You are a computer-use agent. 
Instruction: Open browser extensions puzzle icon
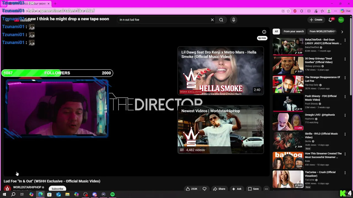coord(301,11)
